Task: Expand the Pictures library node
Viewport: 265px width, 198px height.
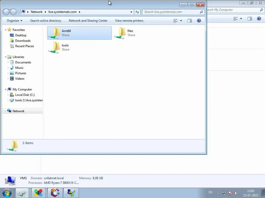Action: tap(8, 73)
